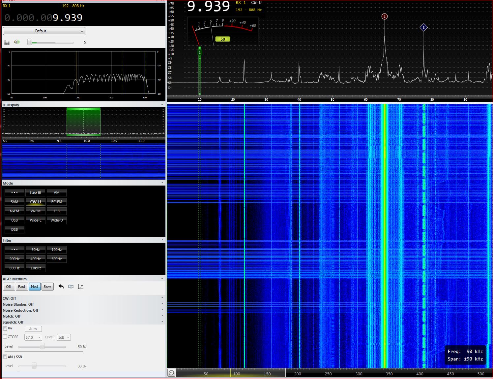Image resolution: width=493 pixels, height=379 pixels.
Task: Expand the Noise Blanker: Off section
Action: tap(162, 304)
